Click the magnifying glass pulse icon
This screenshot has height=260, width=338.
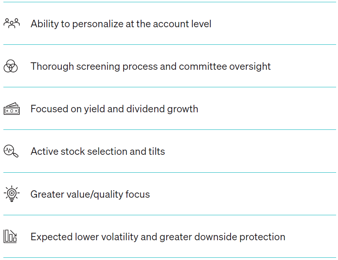[x=11, y=151]
